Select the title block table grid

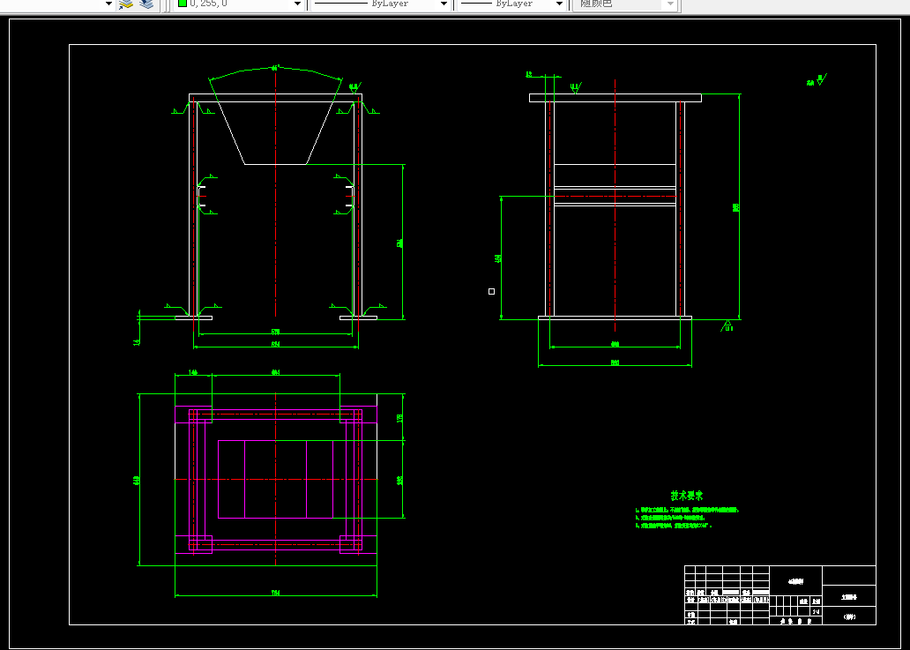click(x=780, y=594)
